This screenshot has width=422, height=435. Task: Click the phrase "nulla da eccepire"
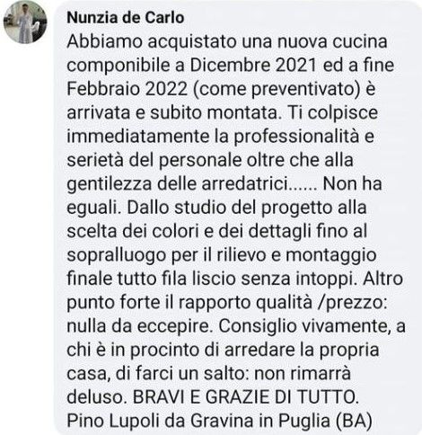(x=138, y=326)
